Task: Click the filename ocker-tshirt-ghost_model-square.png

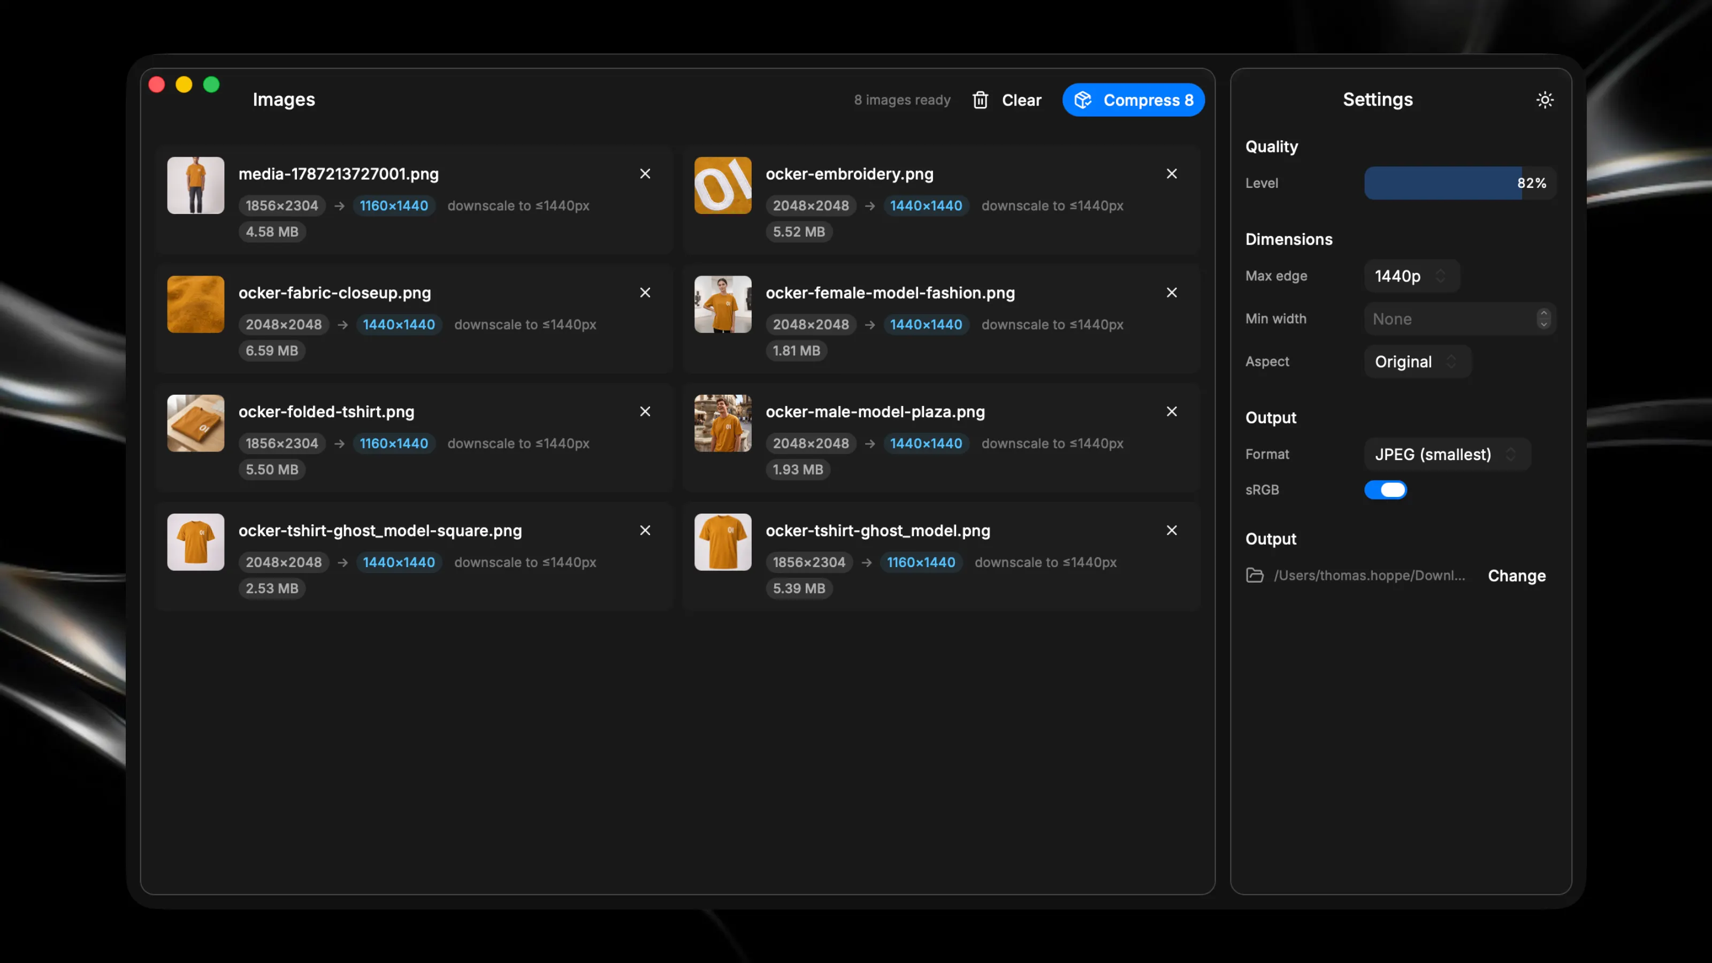Action: point(380,531)
